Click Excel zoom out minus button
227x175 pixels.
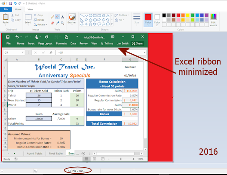109,159
